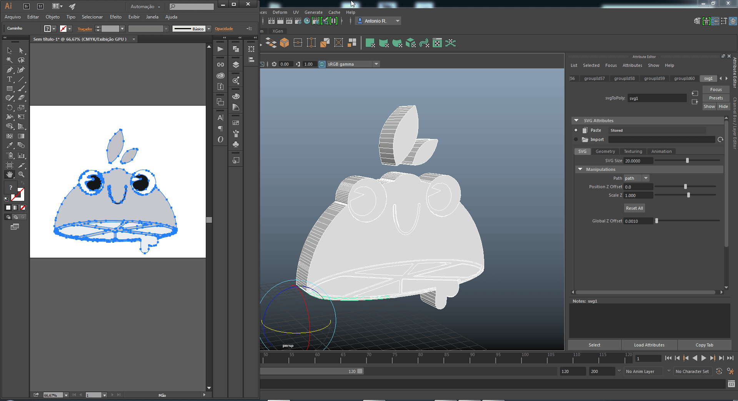Select the Import radio button

tap(576, 139)
